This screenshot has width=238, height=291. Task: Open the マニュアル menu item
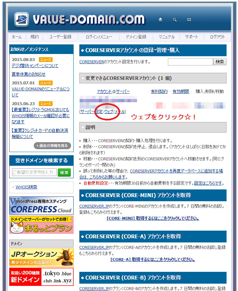click(166, 37)
